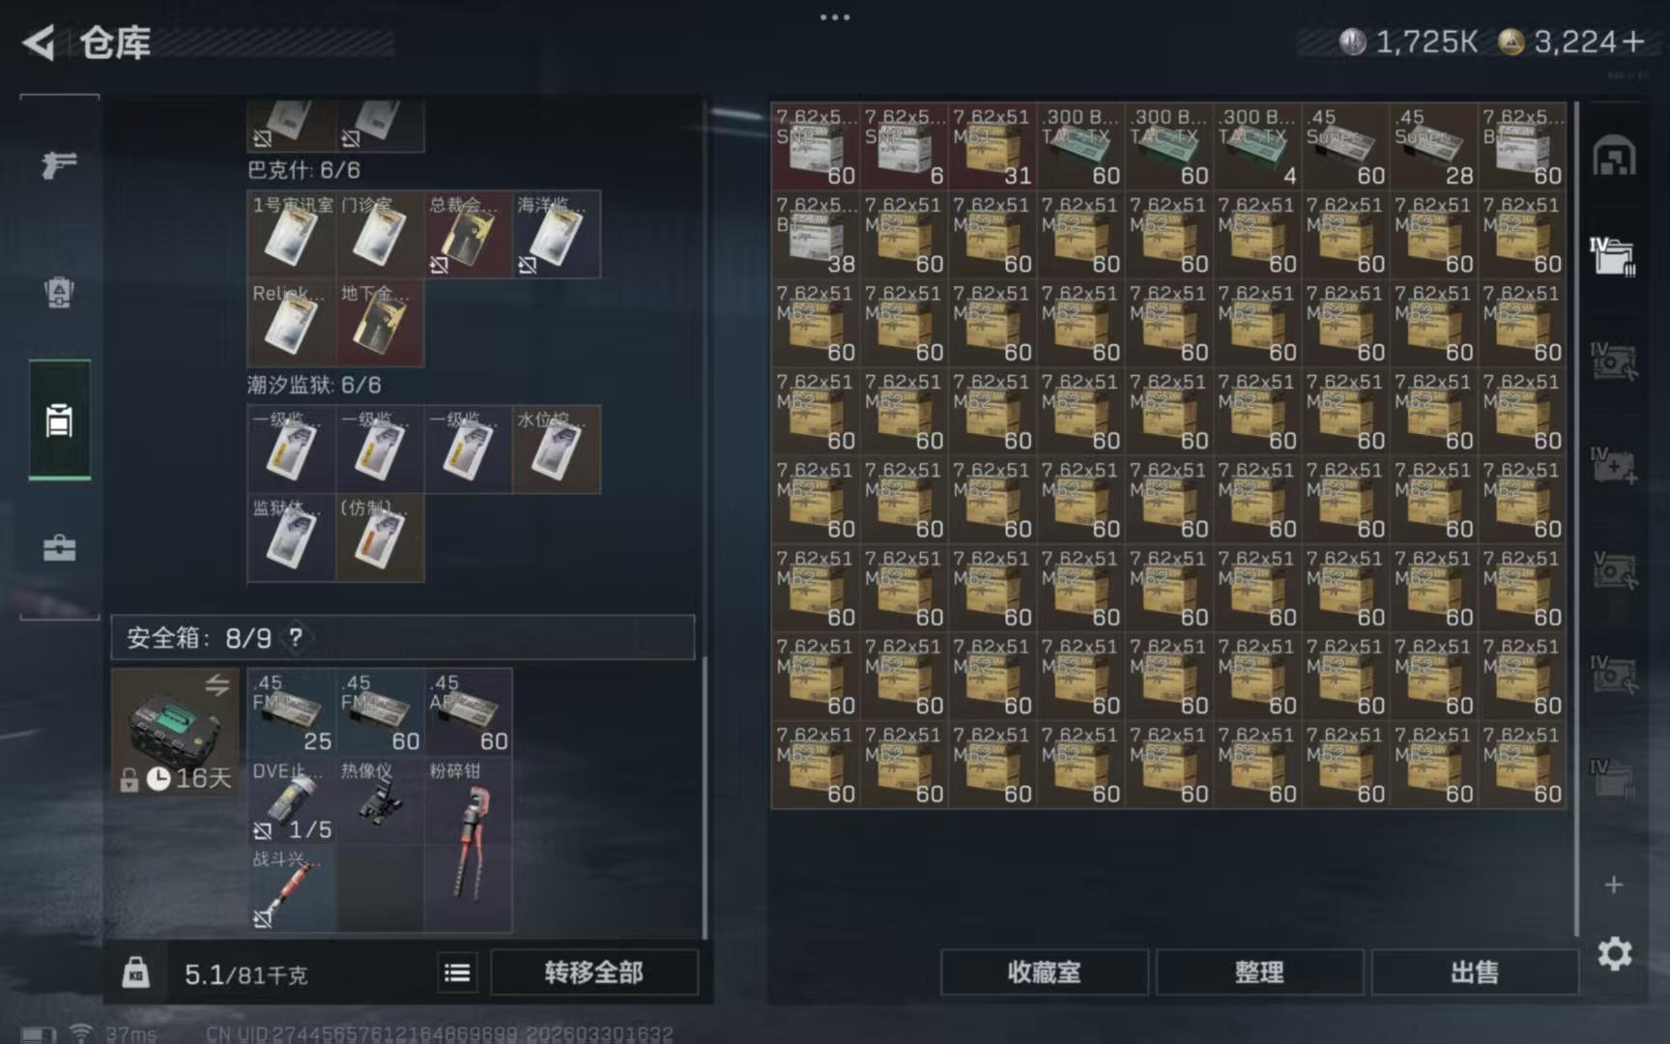This screenshot has width=1670, height=1044.
Task: Select the Relink key card
Action: pos(292,323)
